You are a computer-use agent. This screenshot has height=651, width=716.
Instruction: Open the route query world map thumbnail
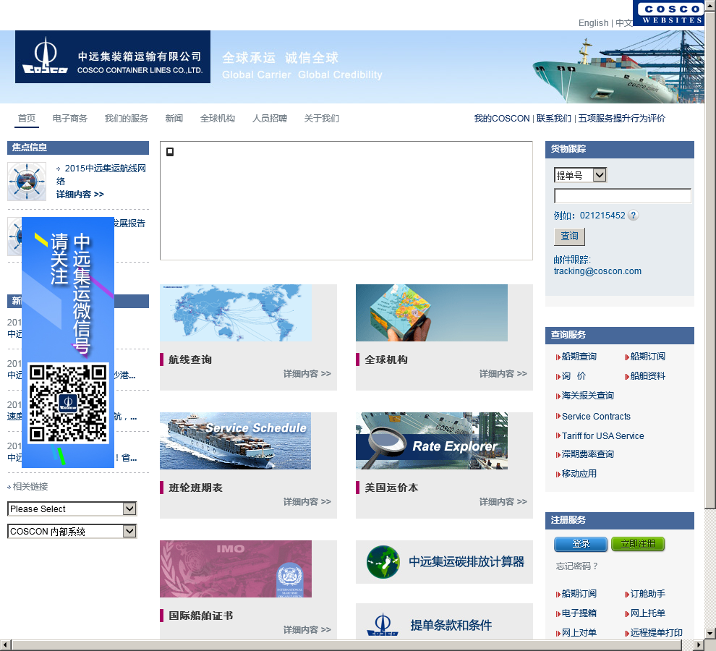click(236, 313)
